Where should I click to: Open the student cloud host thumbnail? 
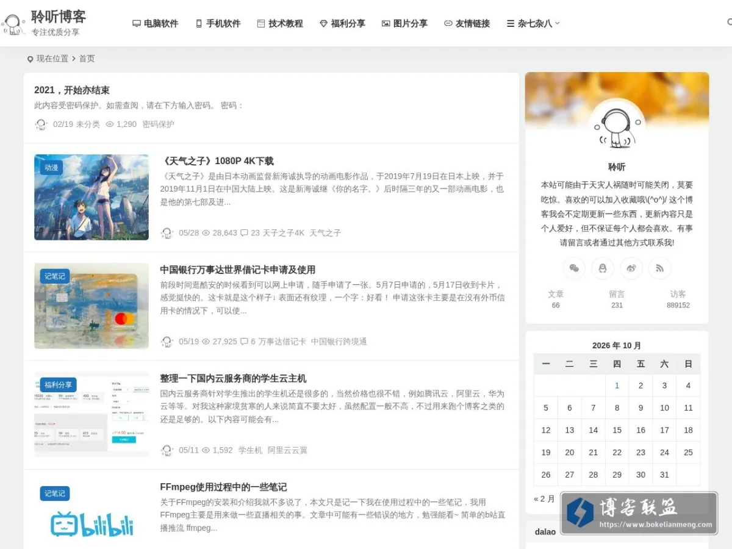(x=91, y=414)
